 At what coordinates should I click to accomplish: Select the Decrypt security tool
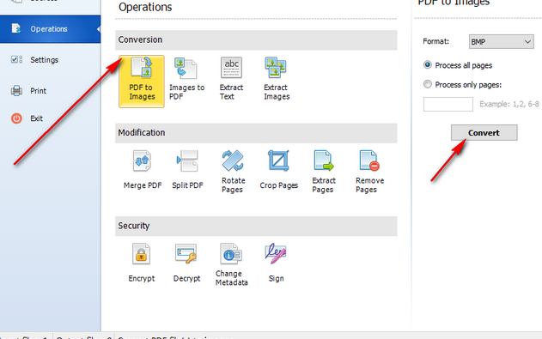(x=186, y=263)
